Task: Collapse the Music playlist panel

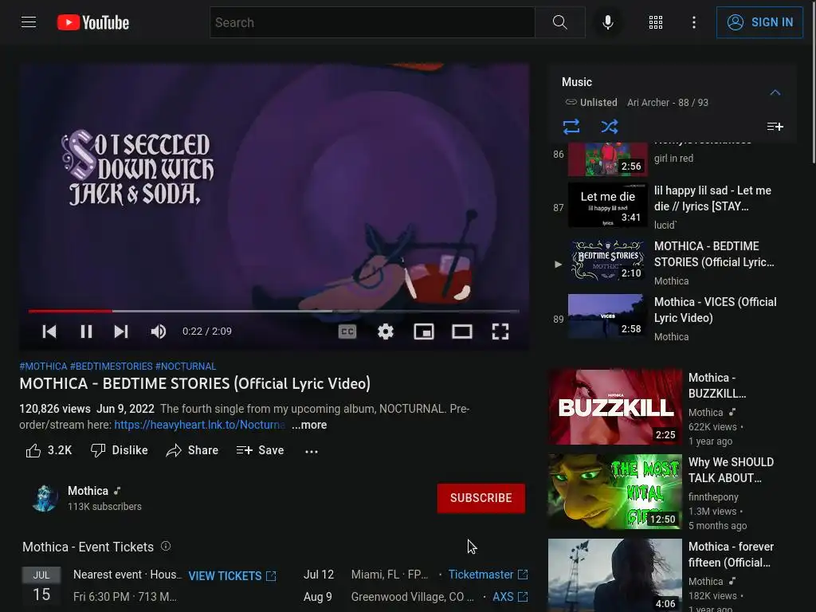Action: click(775, 92)
